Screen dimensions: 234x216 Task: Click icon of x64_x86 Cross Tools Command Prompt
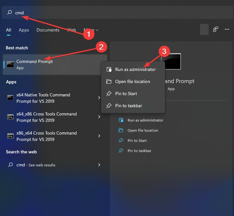pos(10,117)
